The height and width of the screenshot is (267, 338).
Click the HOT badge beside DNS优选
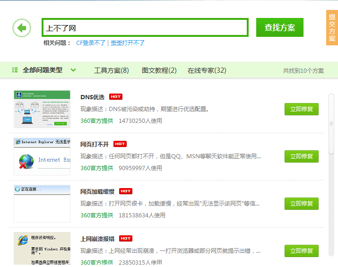click(x=116, y=97)
